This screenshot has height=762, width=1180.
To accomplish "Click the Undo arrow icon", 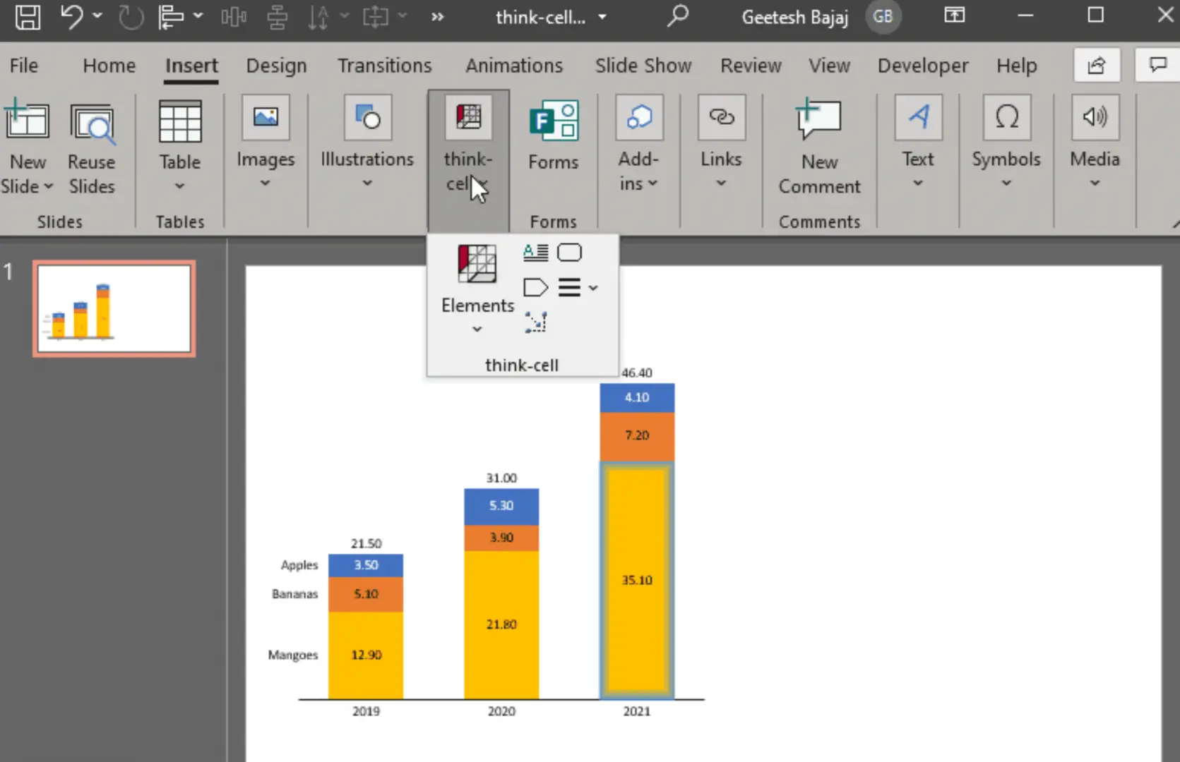I will [x=71, y=16].
